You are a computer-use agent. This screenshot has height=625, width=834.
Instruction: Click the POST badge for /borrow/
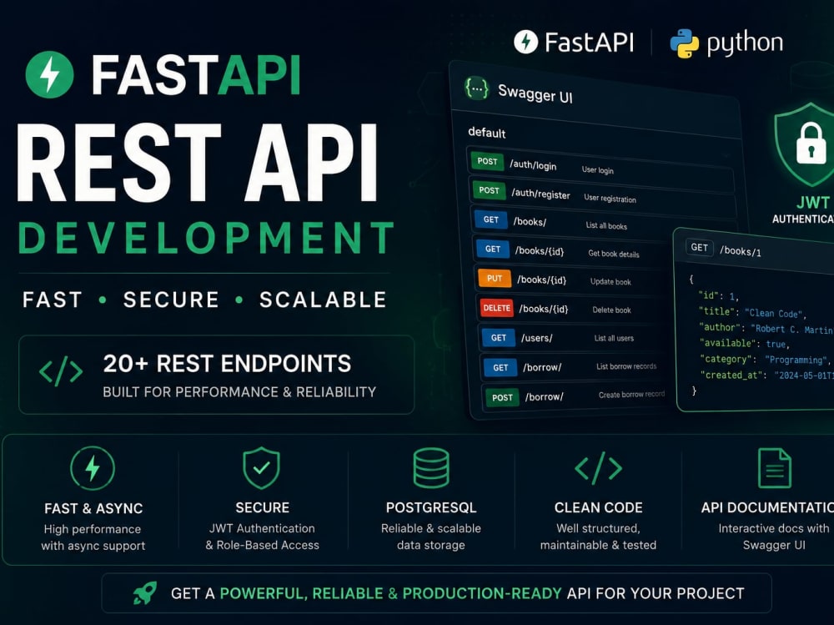pyautogui.click(x=502, y=397)
